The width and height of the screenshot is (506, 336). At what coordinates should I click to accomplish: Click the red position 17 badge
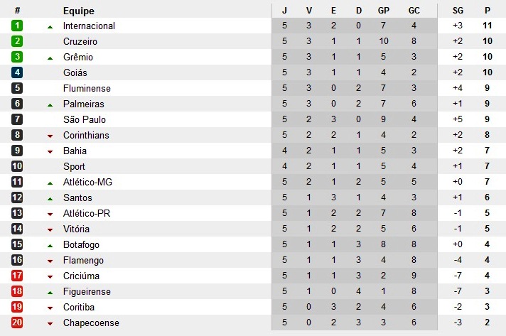17,276
